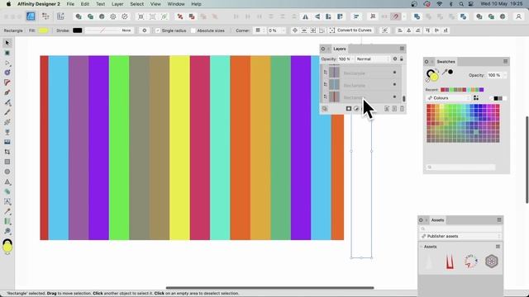Open the Window menu
Image resolution: width=529 pixels, height=297 pixels.
pyautogui.click(x=176, y=4)
